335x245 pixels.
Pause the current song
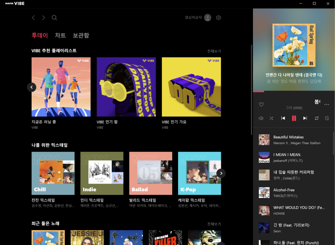tap(294, 118)
